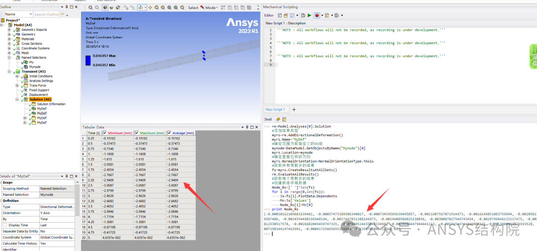Toggle the Average [mm] column checkbox
Screen dimensions: 537x251
(x=170, y=133)
